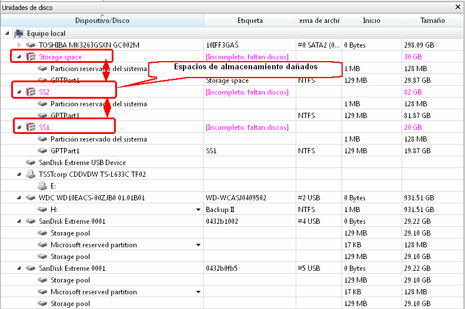Click disk icon of SanDisk Extreme 0432b1002

(31, 221)
